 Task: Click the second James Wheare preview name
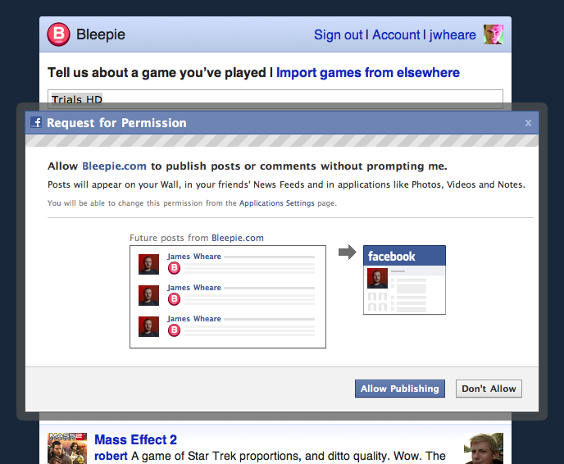click(193, 288)
